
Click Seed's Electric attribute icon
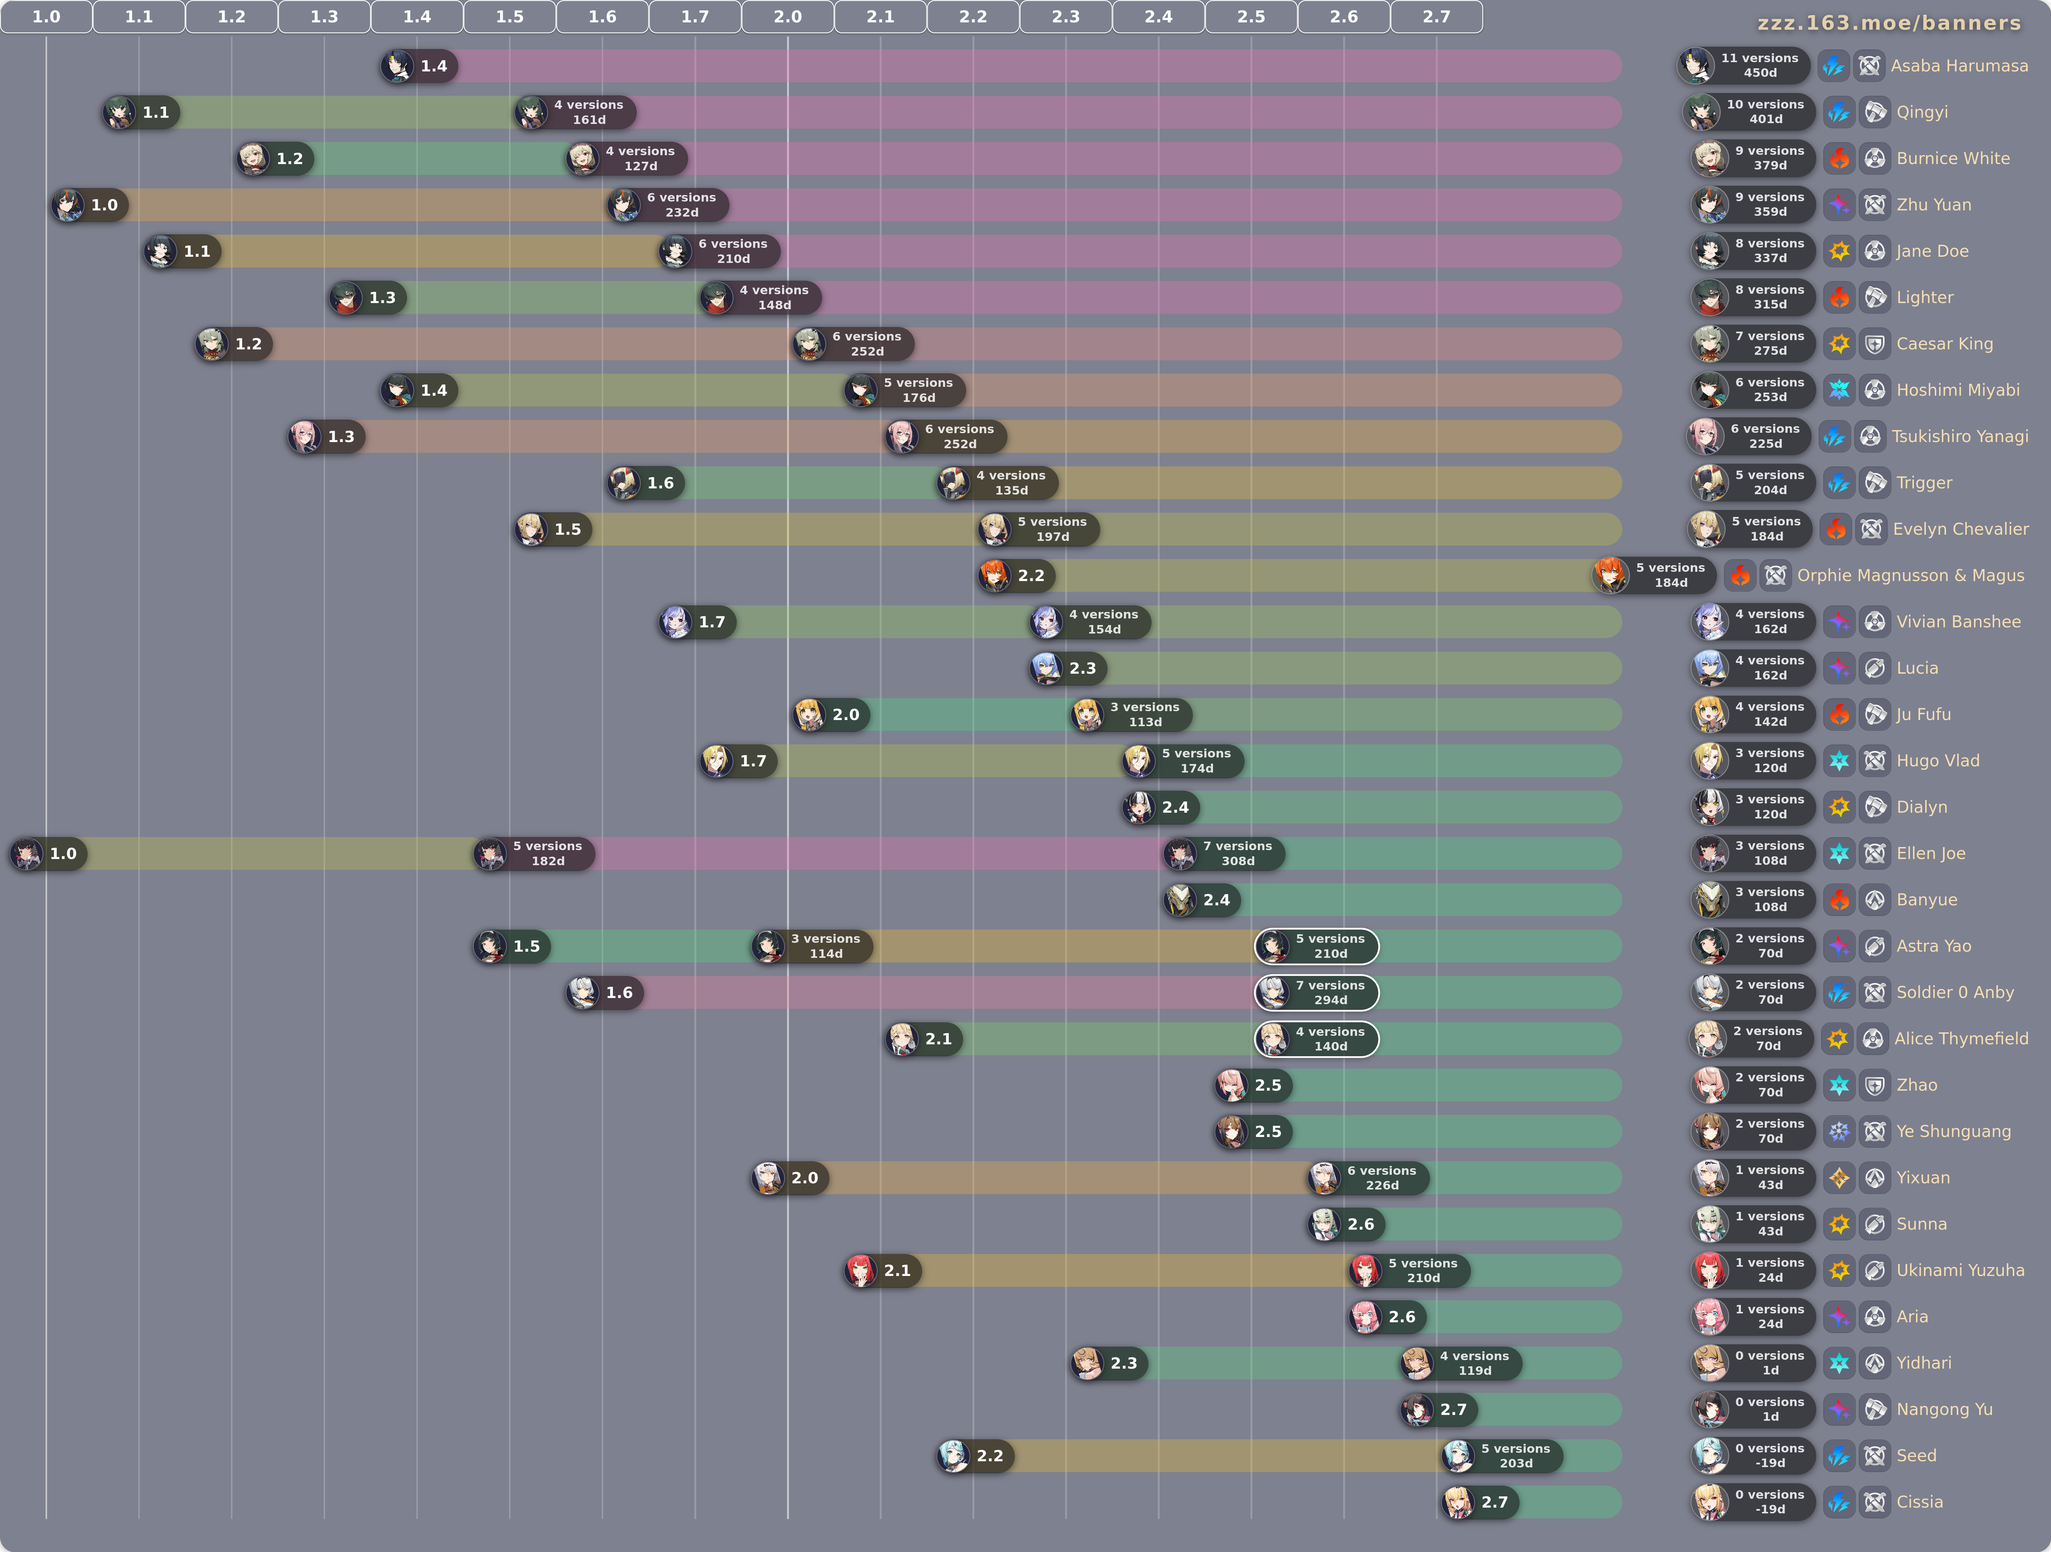(x=1840, y=1455)
